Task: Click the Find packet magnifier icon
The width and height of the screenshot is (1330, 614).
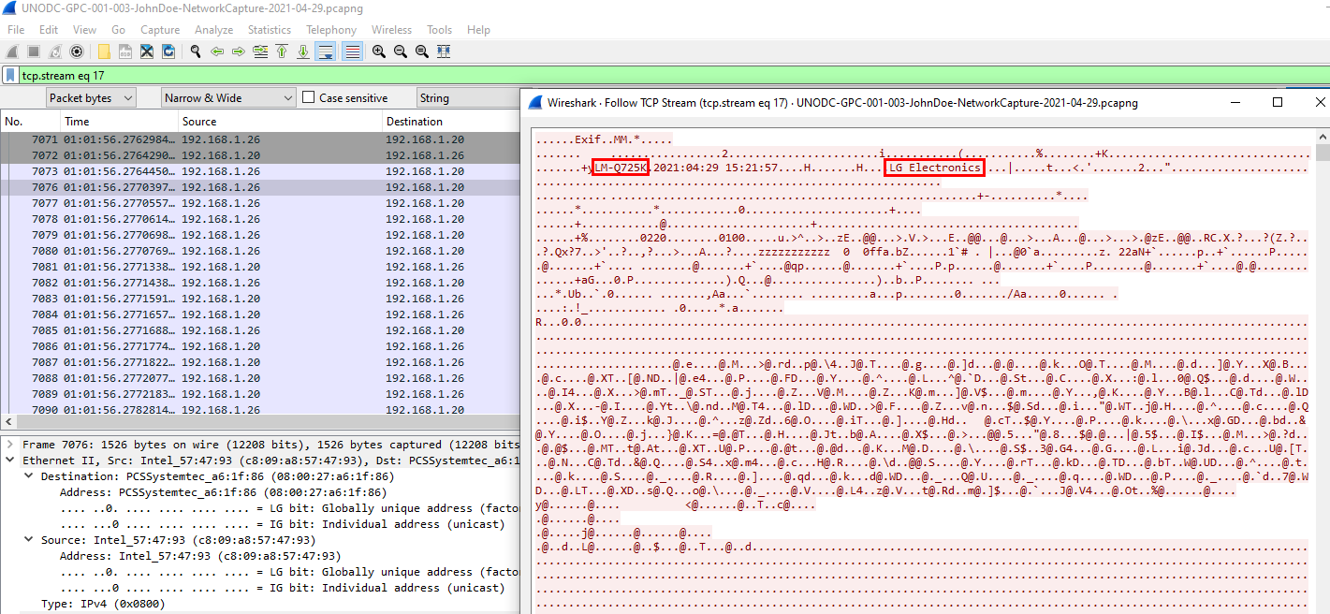Action: point(196,51)
